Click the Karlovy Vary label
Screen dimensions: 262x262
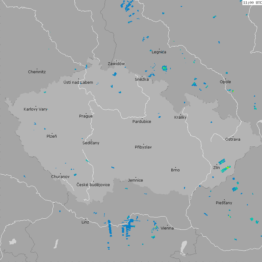[x=36, y=109]
